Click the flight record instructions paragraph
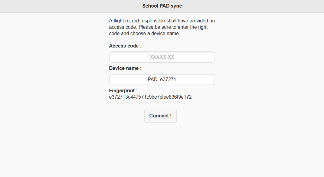Image resolution: width=324 pixels, height=177 pixels. [x=162, y=27]
